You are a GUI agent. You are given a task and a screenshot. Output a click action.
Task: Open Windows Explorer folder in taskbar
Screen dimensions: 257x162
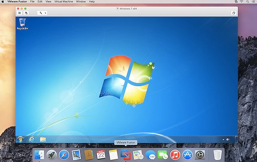[x=43, y=139]
